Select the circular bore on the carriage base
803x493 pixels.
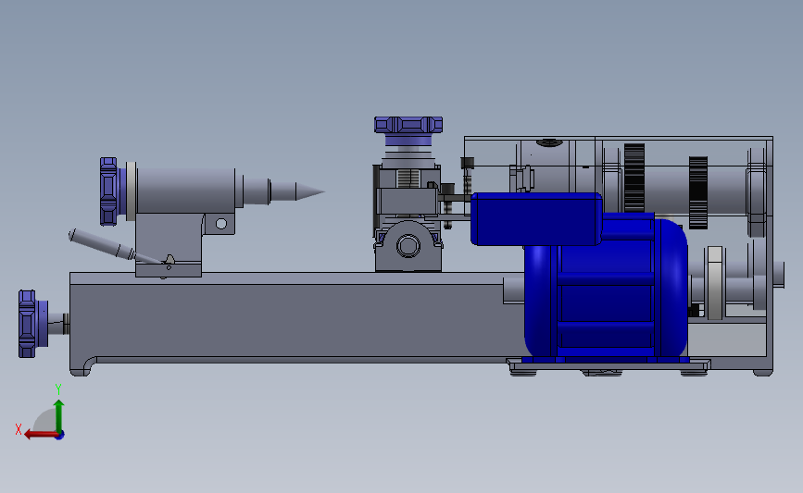[x=408, y=245]
